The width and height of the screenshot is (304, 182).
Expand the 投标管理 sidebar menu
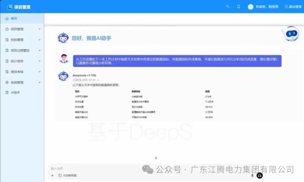22,40
